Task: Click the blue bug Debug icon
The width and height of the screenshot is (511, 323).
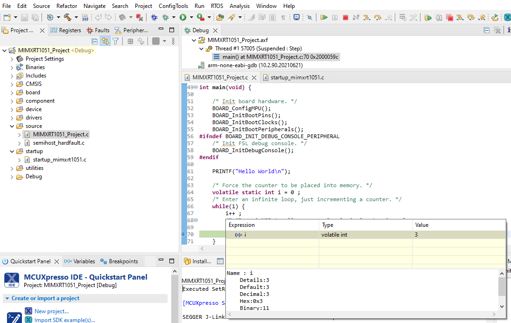Action: [154, 17]
